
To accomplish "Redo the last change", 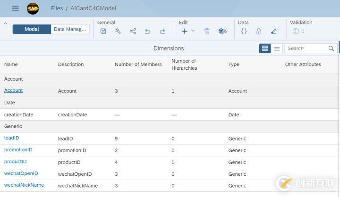I will pyautogui.click(x=162, y=32).
